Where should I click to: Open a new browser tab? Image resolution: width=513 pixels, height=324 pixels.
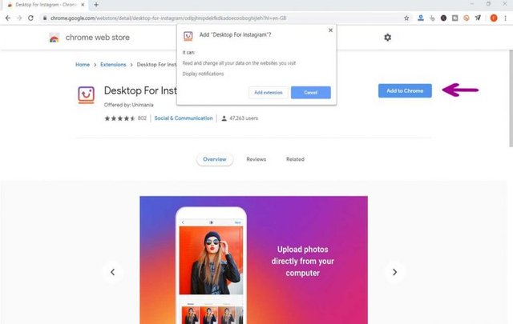click(x=96, y=5)
